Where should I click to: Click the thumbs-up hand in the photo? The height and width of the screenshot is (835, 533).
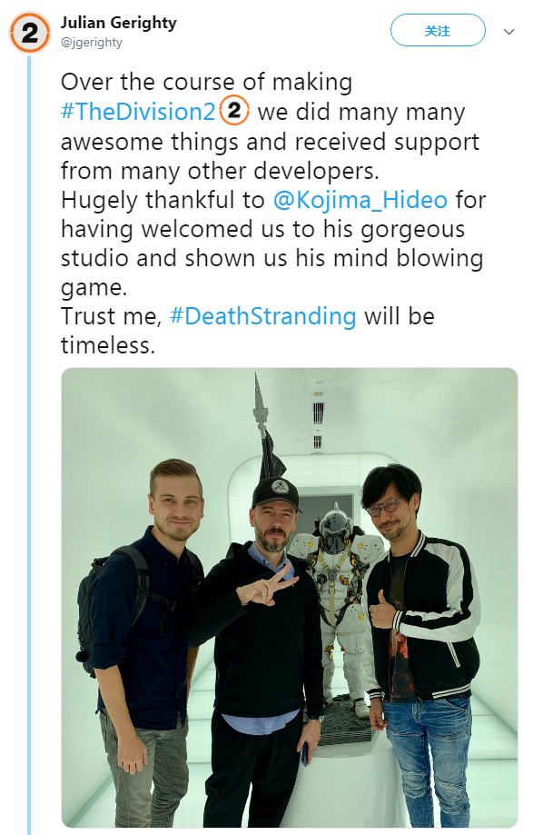coord(382,609)
